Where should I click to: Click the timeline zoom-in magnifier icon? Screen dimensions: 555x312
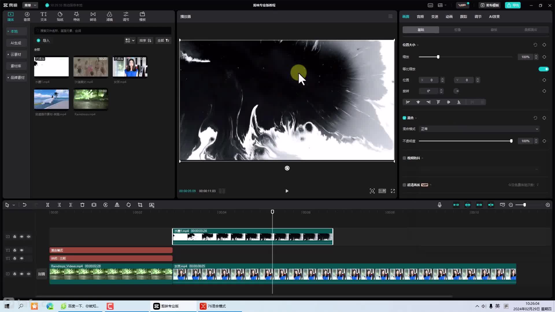[x=548, y=205]
